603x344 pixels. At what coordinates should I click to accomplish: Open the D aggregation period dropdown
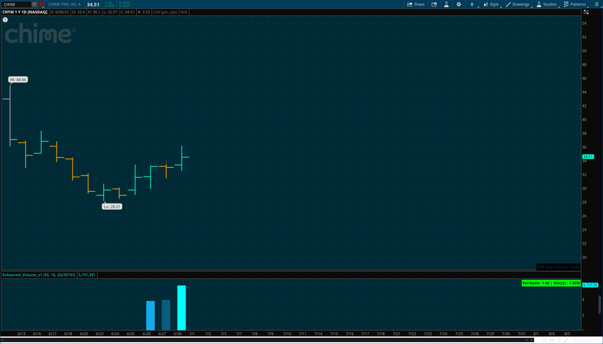[472, 4]
